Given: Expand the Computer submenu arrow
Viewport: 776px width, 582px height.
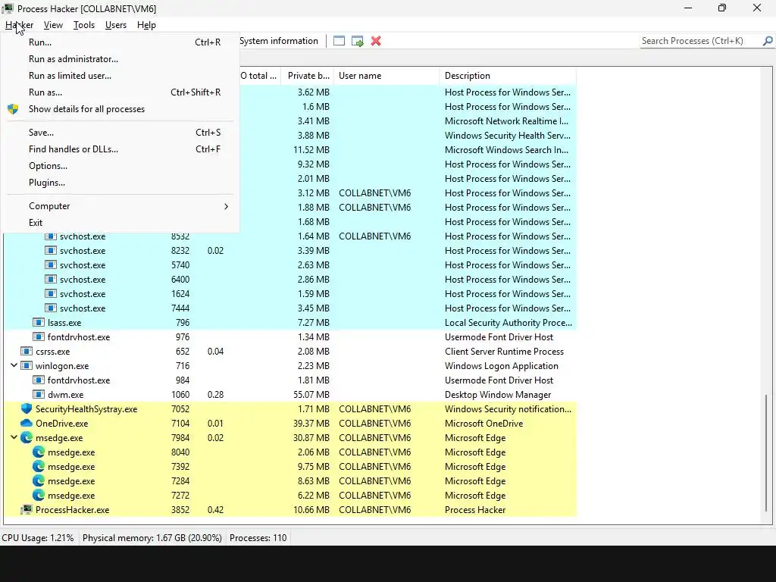Looking at the screenshot, I should coord(226,206).
